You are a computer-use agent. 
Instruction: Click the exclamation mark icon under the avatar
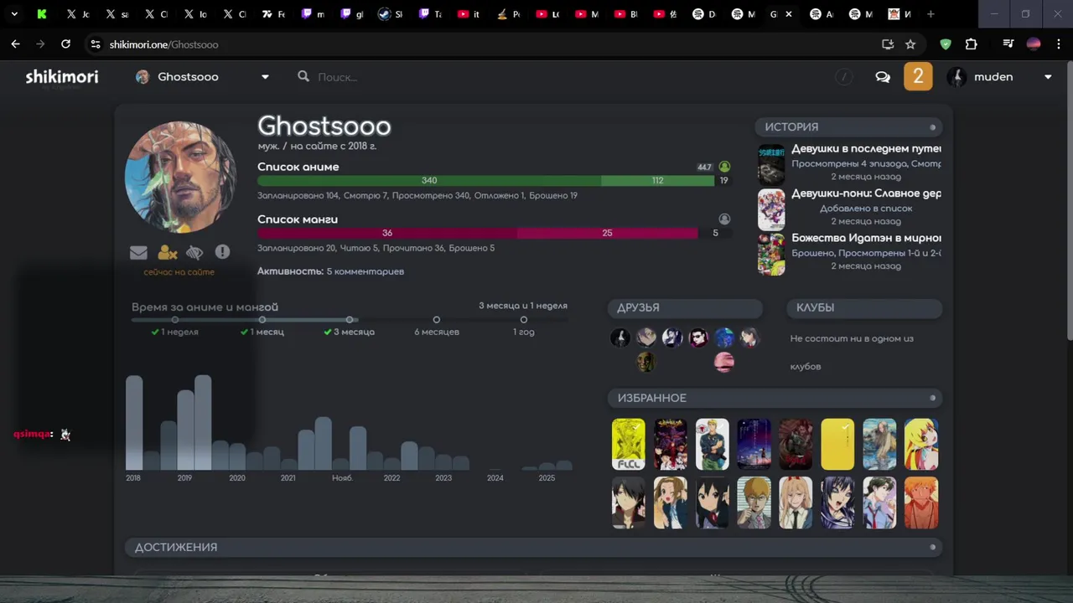click(222, 252)
